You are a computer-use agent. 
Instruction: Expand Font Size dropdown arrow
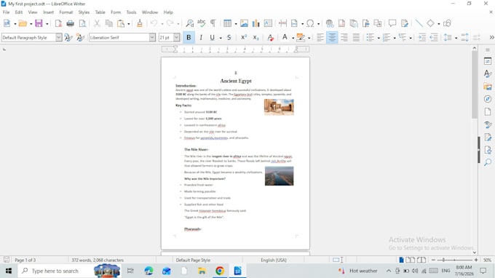click(x=176, y=38)
